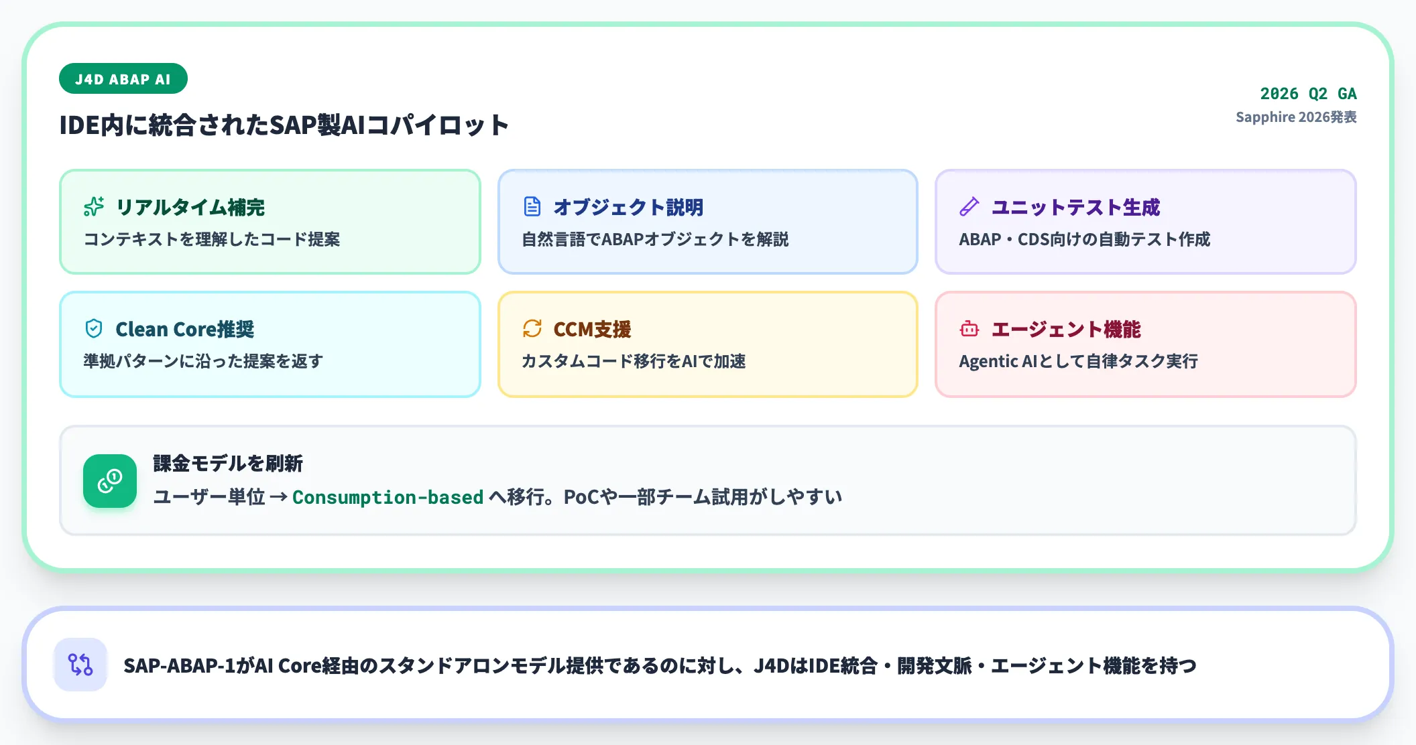Select the ユニットテスト生成 card title
The image size is (1416, 745).
(1075, 207)
